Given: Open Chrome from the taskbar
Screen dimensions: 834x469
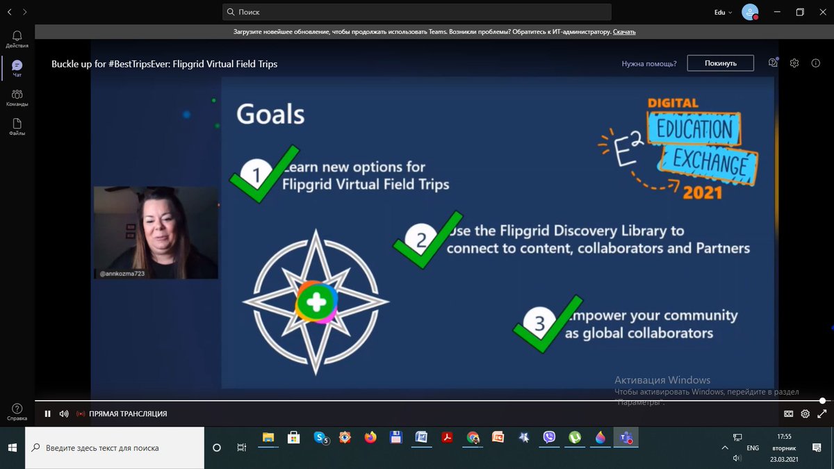Looking at the screenshot, I should point(473,438).
